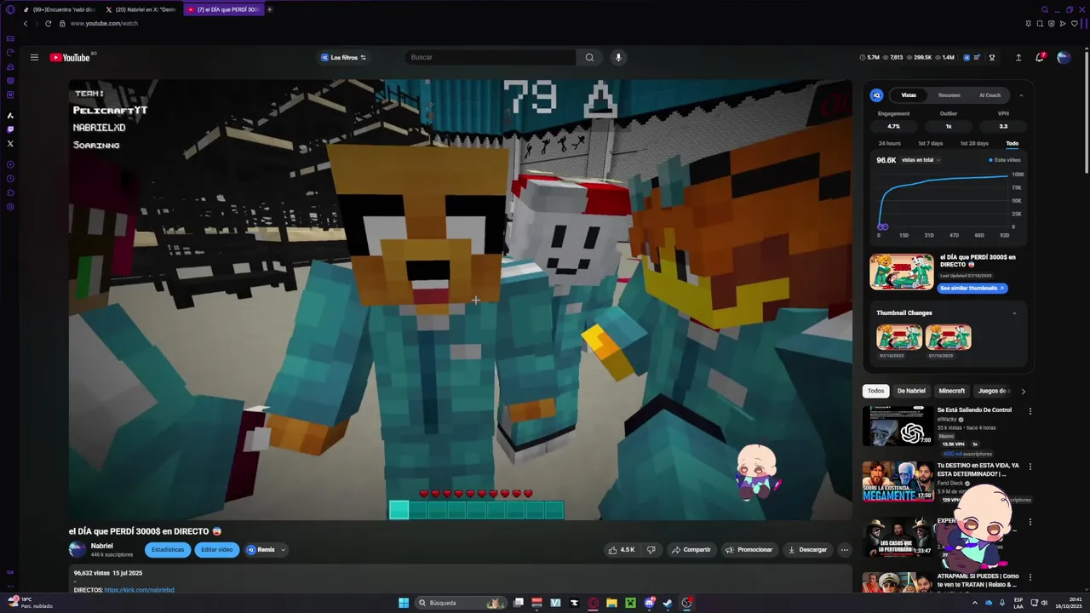
Task: Click inside the Buscar search field
Action: pyautogui.click(x=490, y=57)
